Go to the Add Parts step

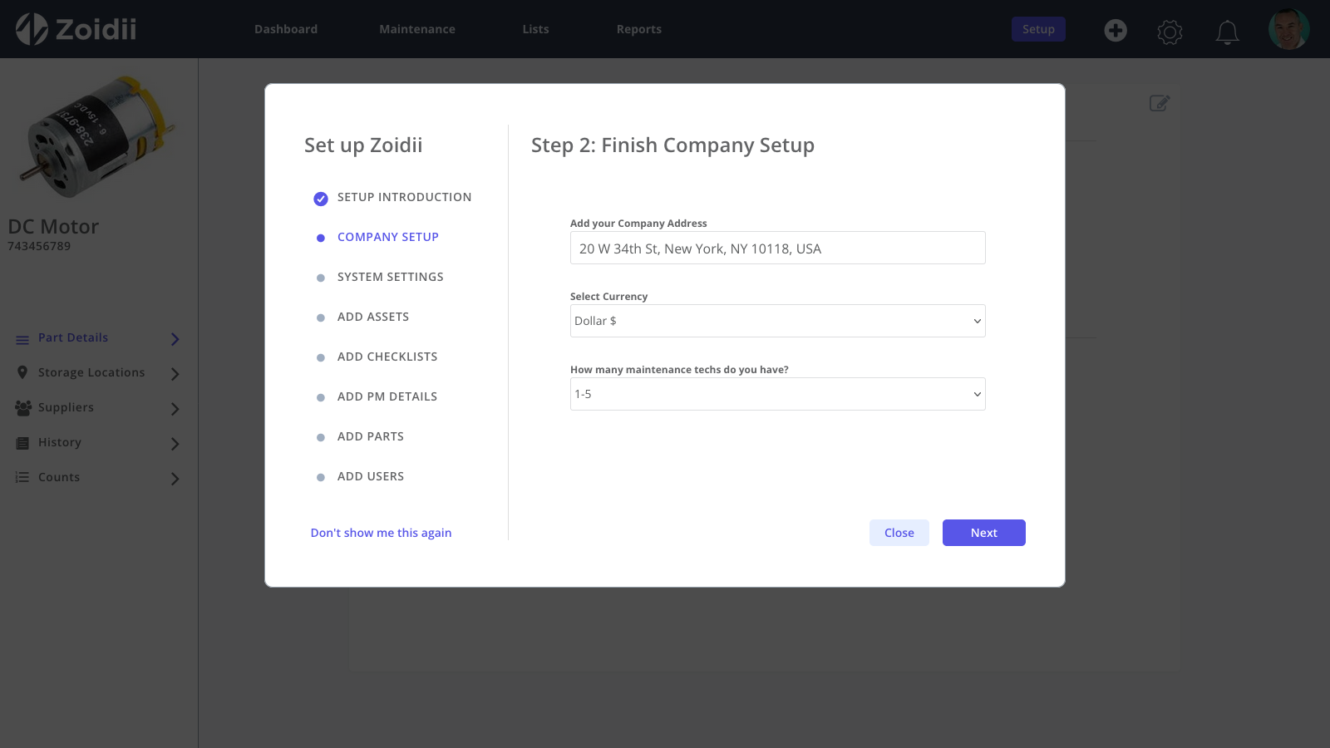coord(371,436)
